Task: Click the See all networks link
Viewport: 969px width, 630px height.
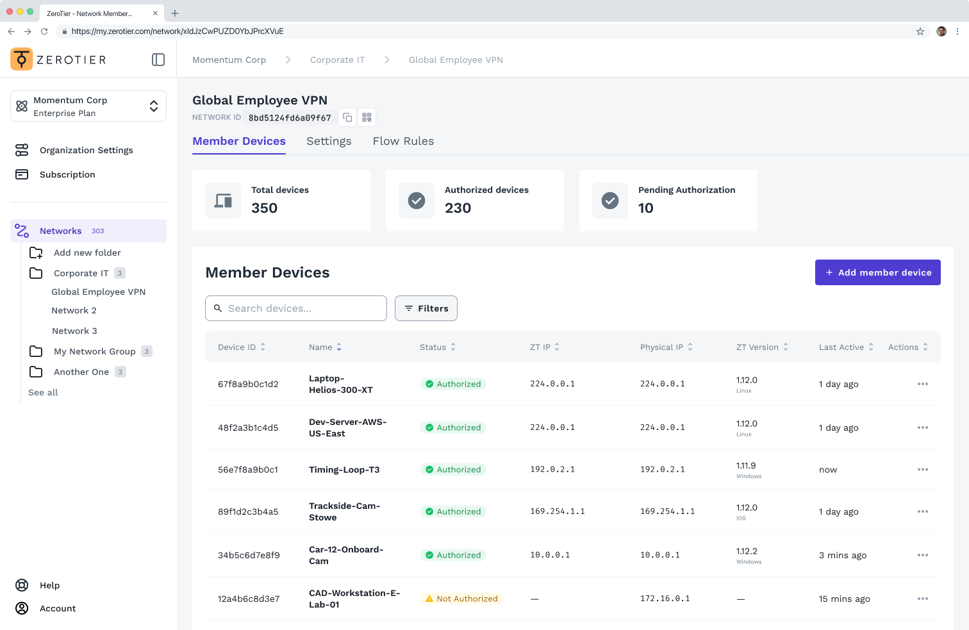Action: point(43,392)
